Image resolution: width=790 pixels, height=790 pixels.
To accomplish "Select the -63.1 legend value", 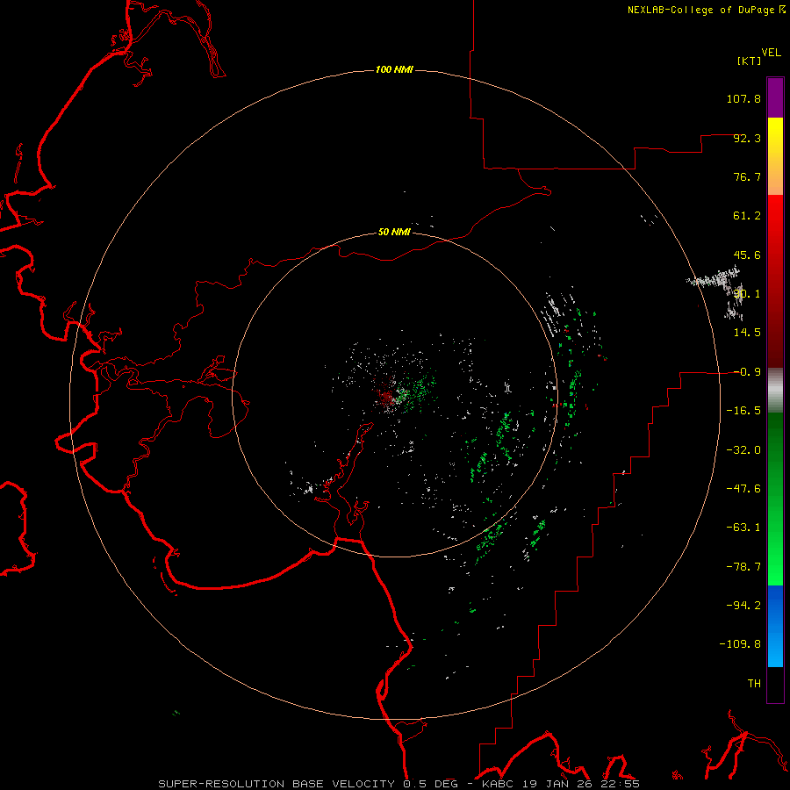I will [x=743, y=528].
